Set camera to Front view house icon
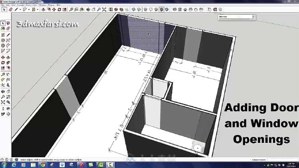Viewport: 299px width, 168px height. tap(185, 9)
